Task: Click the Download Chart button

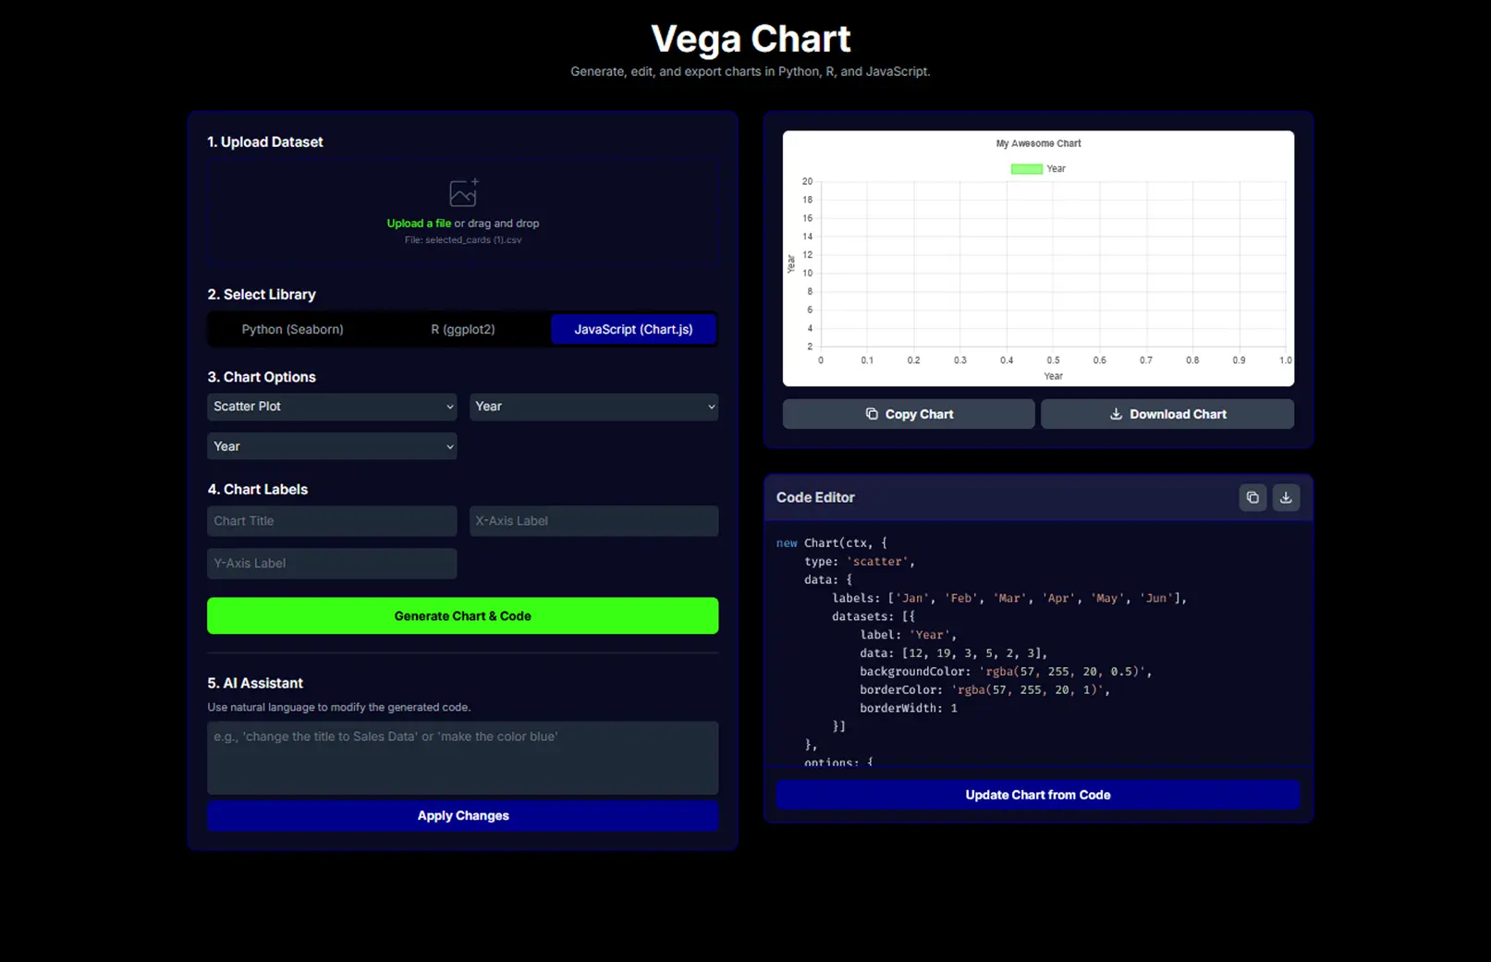Action: pos(1167,413)
